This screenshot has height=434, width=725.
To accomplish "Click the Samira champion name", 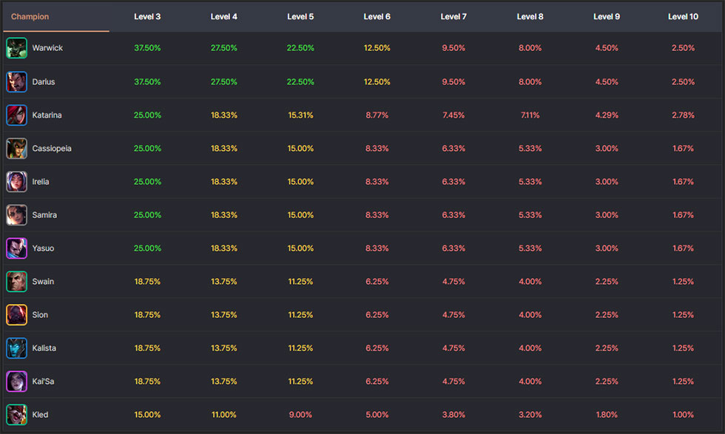I will pos(44,215).
